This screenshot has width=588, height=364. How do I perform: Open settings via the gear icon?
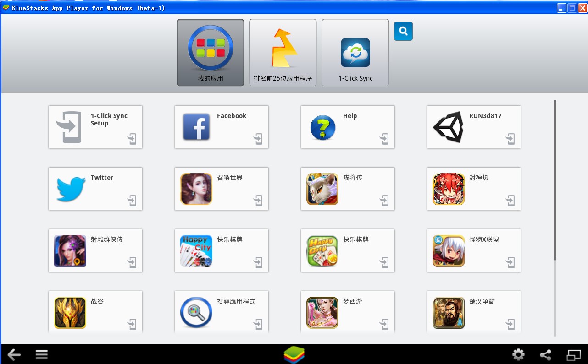click(518, 354)
